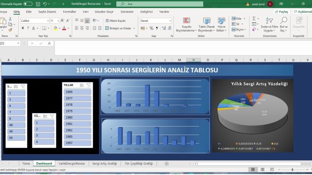The image size is (312, 175).
Task: Switch to Page Break preview icon
Action: click(x=272, y=170)
